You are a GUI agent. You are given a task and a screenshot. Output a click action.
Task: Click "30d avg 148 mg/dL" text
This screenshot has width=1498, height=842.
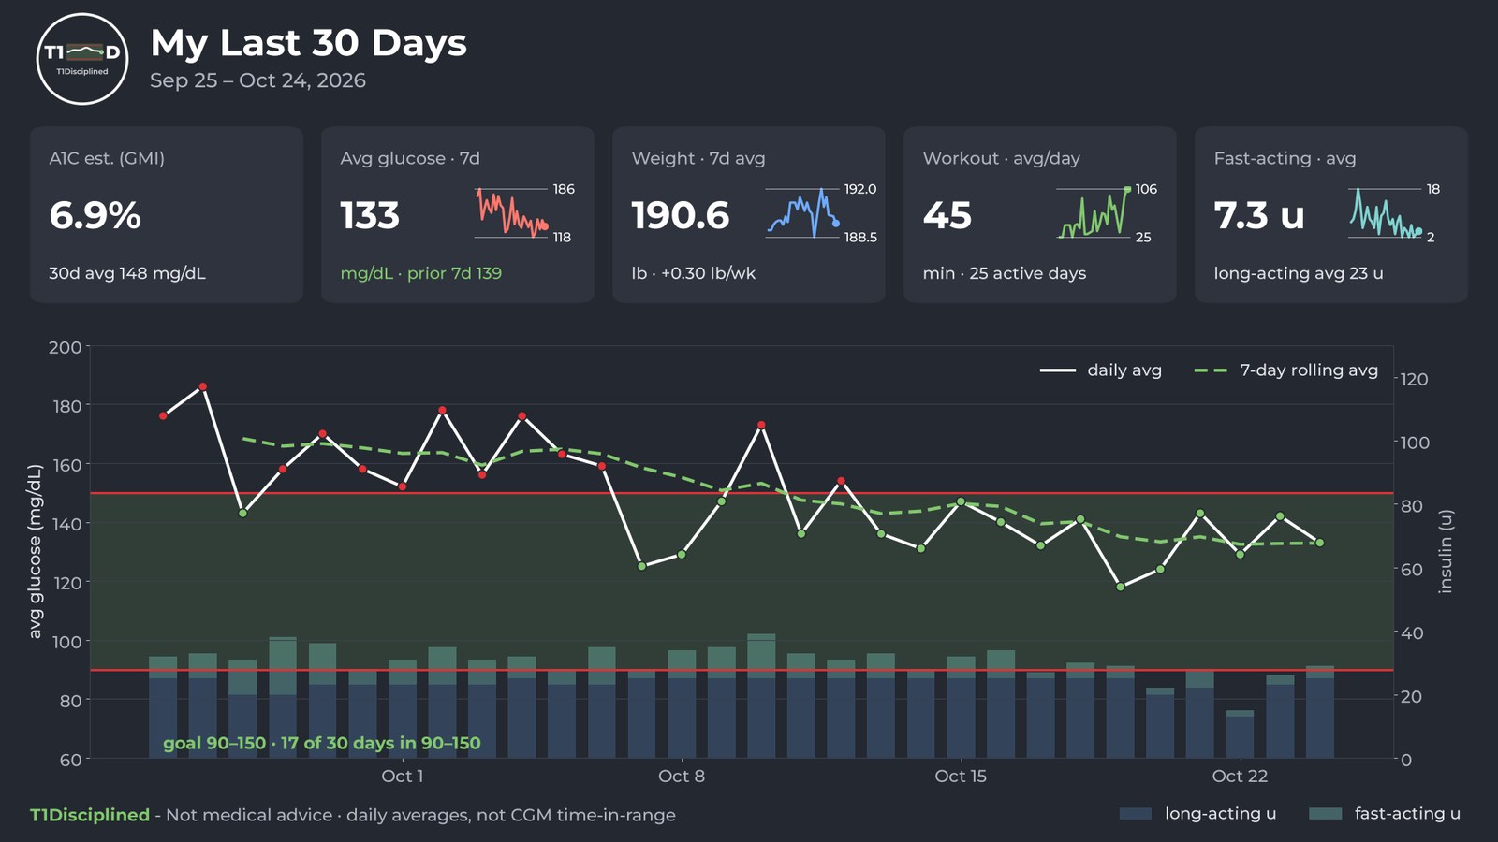[x=127, y=273]
